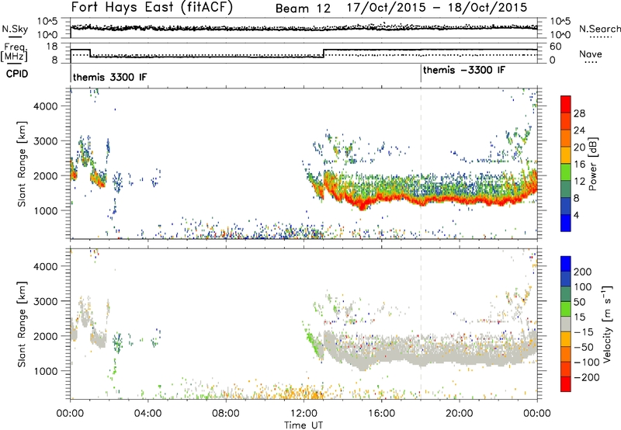
Task: Click the 3000 tick in the velocity panel
Action: tap(45, 301)
